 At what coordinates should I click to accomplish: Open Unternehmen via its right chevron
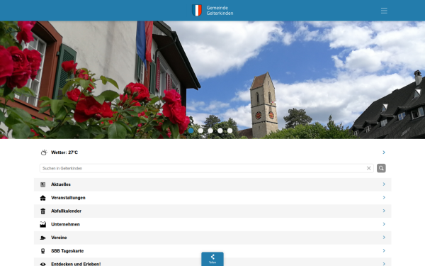[384, 224]
